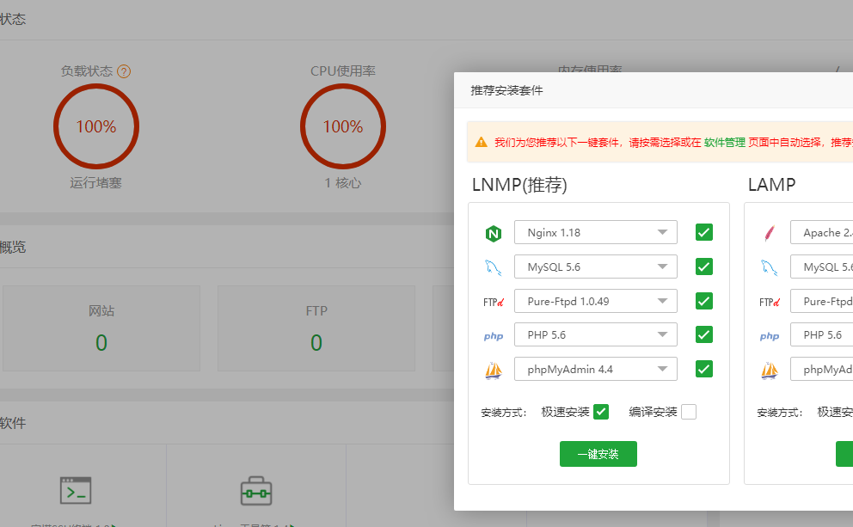Open the Linux toolbox software icon
853x527 pixels.
[x=256, y=491]
